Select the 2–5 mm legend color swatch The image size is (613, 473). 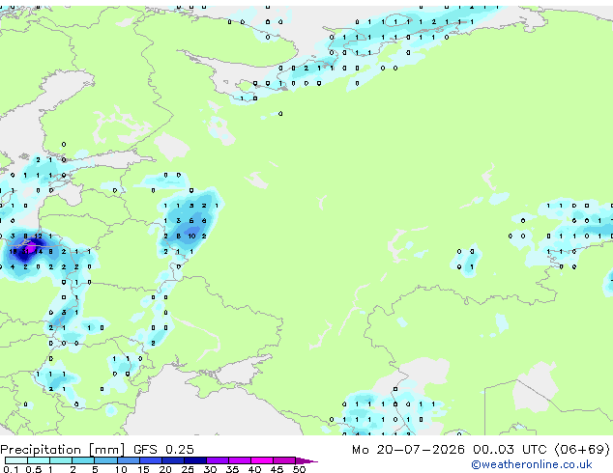point(83,460)
